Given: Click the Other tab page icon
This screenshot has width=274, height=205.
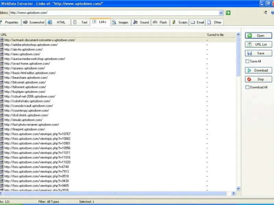Looking at the screenshot, I should tap(209, 22).
